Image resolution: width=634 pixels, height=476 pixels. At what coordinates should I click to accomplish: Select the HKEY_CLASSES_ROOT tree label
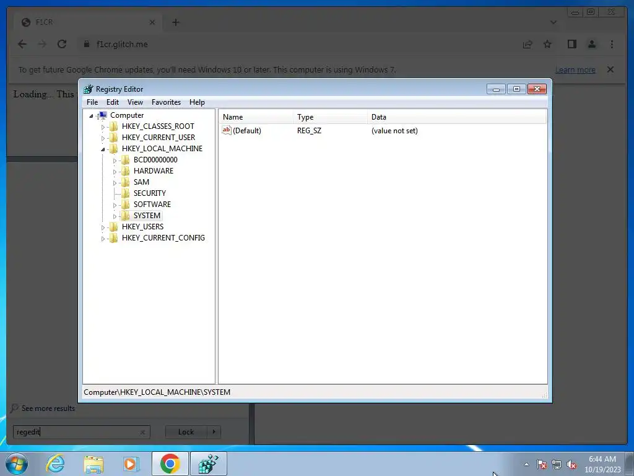pos(158,126)
